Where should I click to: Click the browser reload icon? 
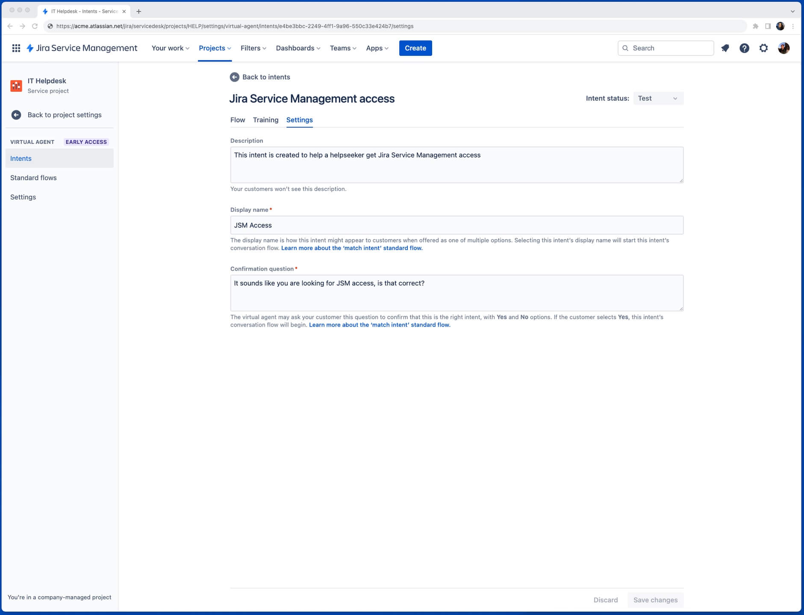point(35,26)
